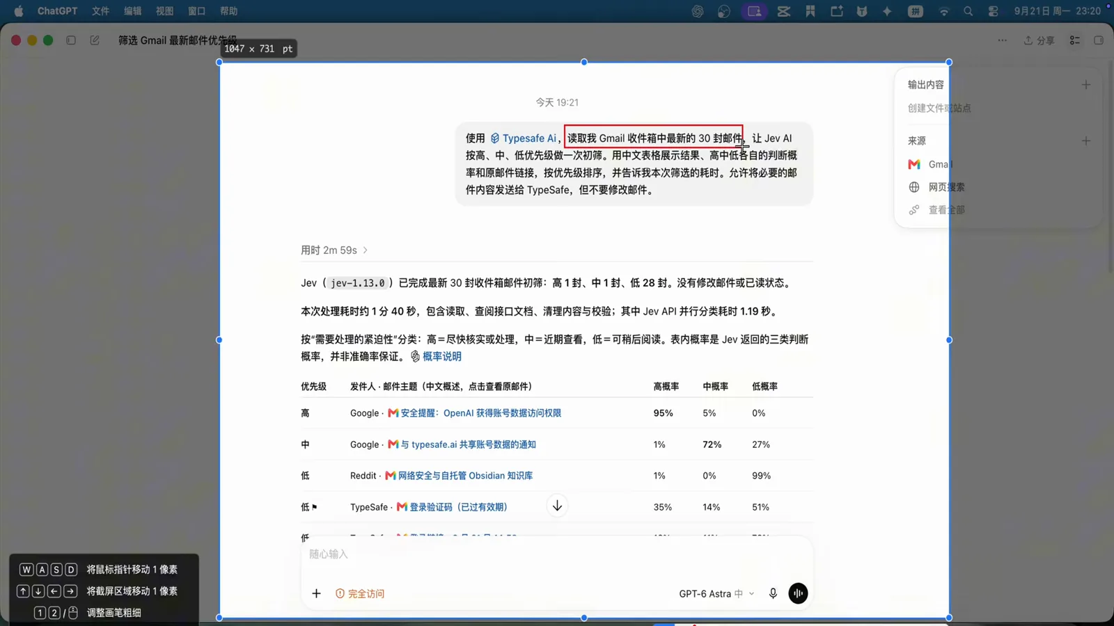Click the 95% high probability cell
Image resolution: width=1114 pixels, height=626 pixels.
[664, 413]
